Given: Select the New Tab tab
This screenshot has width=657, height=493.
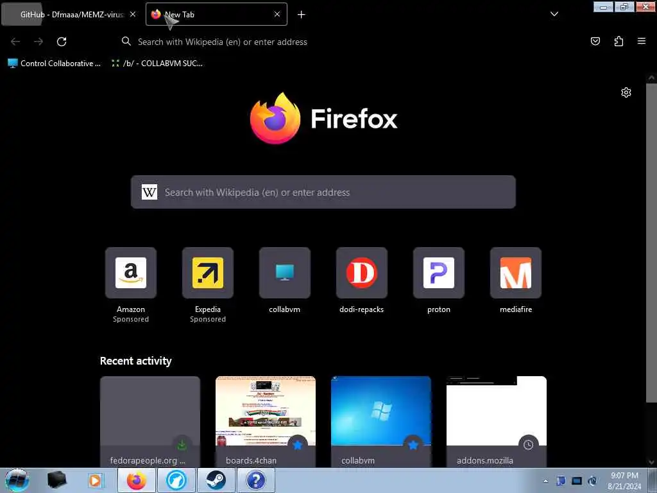Looking at the screenshot, I should 216,14.
